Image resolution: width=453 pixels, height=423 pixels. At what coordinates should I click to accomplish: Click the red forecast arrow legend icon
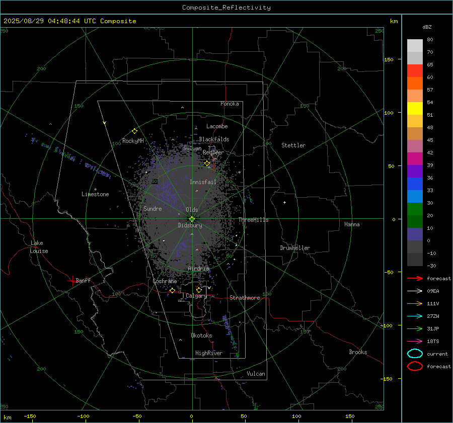(x=415, y=278)
